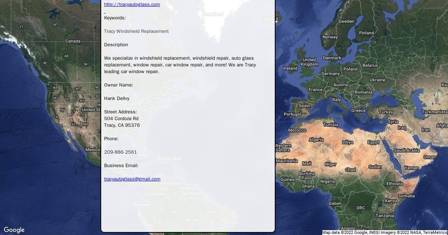
Task: Click the map data attribution text
Action: pos(384,232)
